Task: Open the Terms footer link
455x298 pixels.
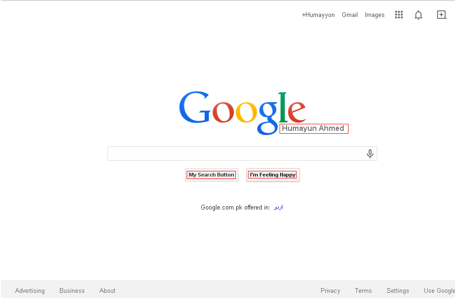Action: 364,290
